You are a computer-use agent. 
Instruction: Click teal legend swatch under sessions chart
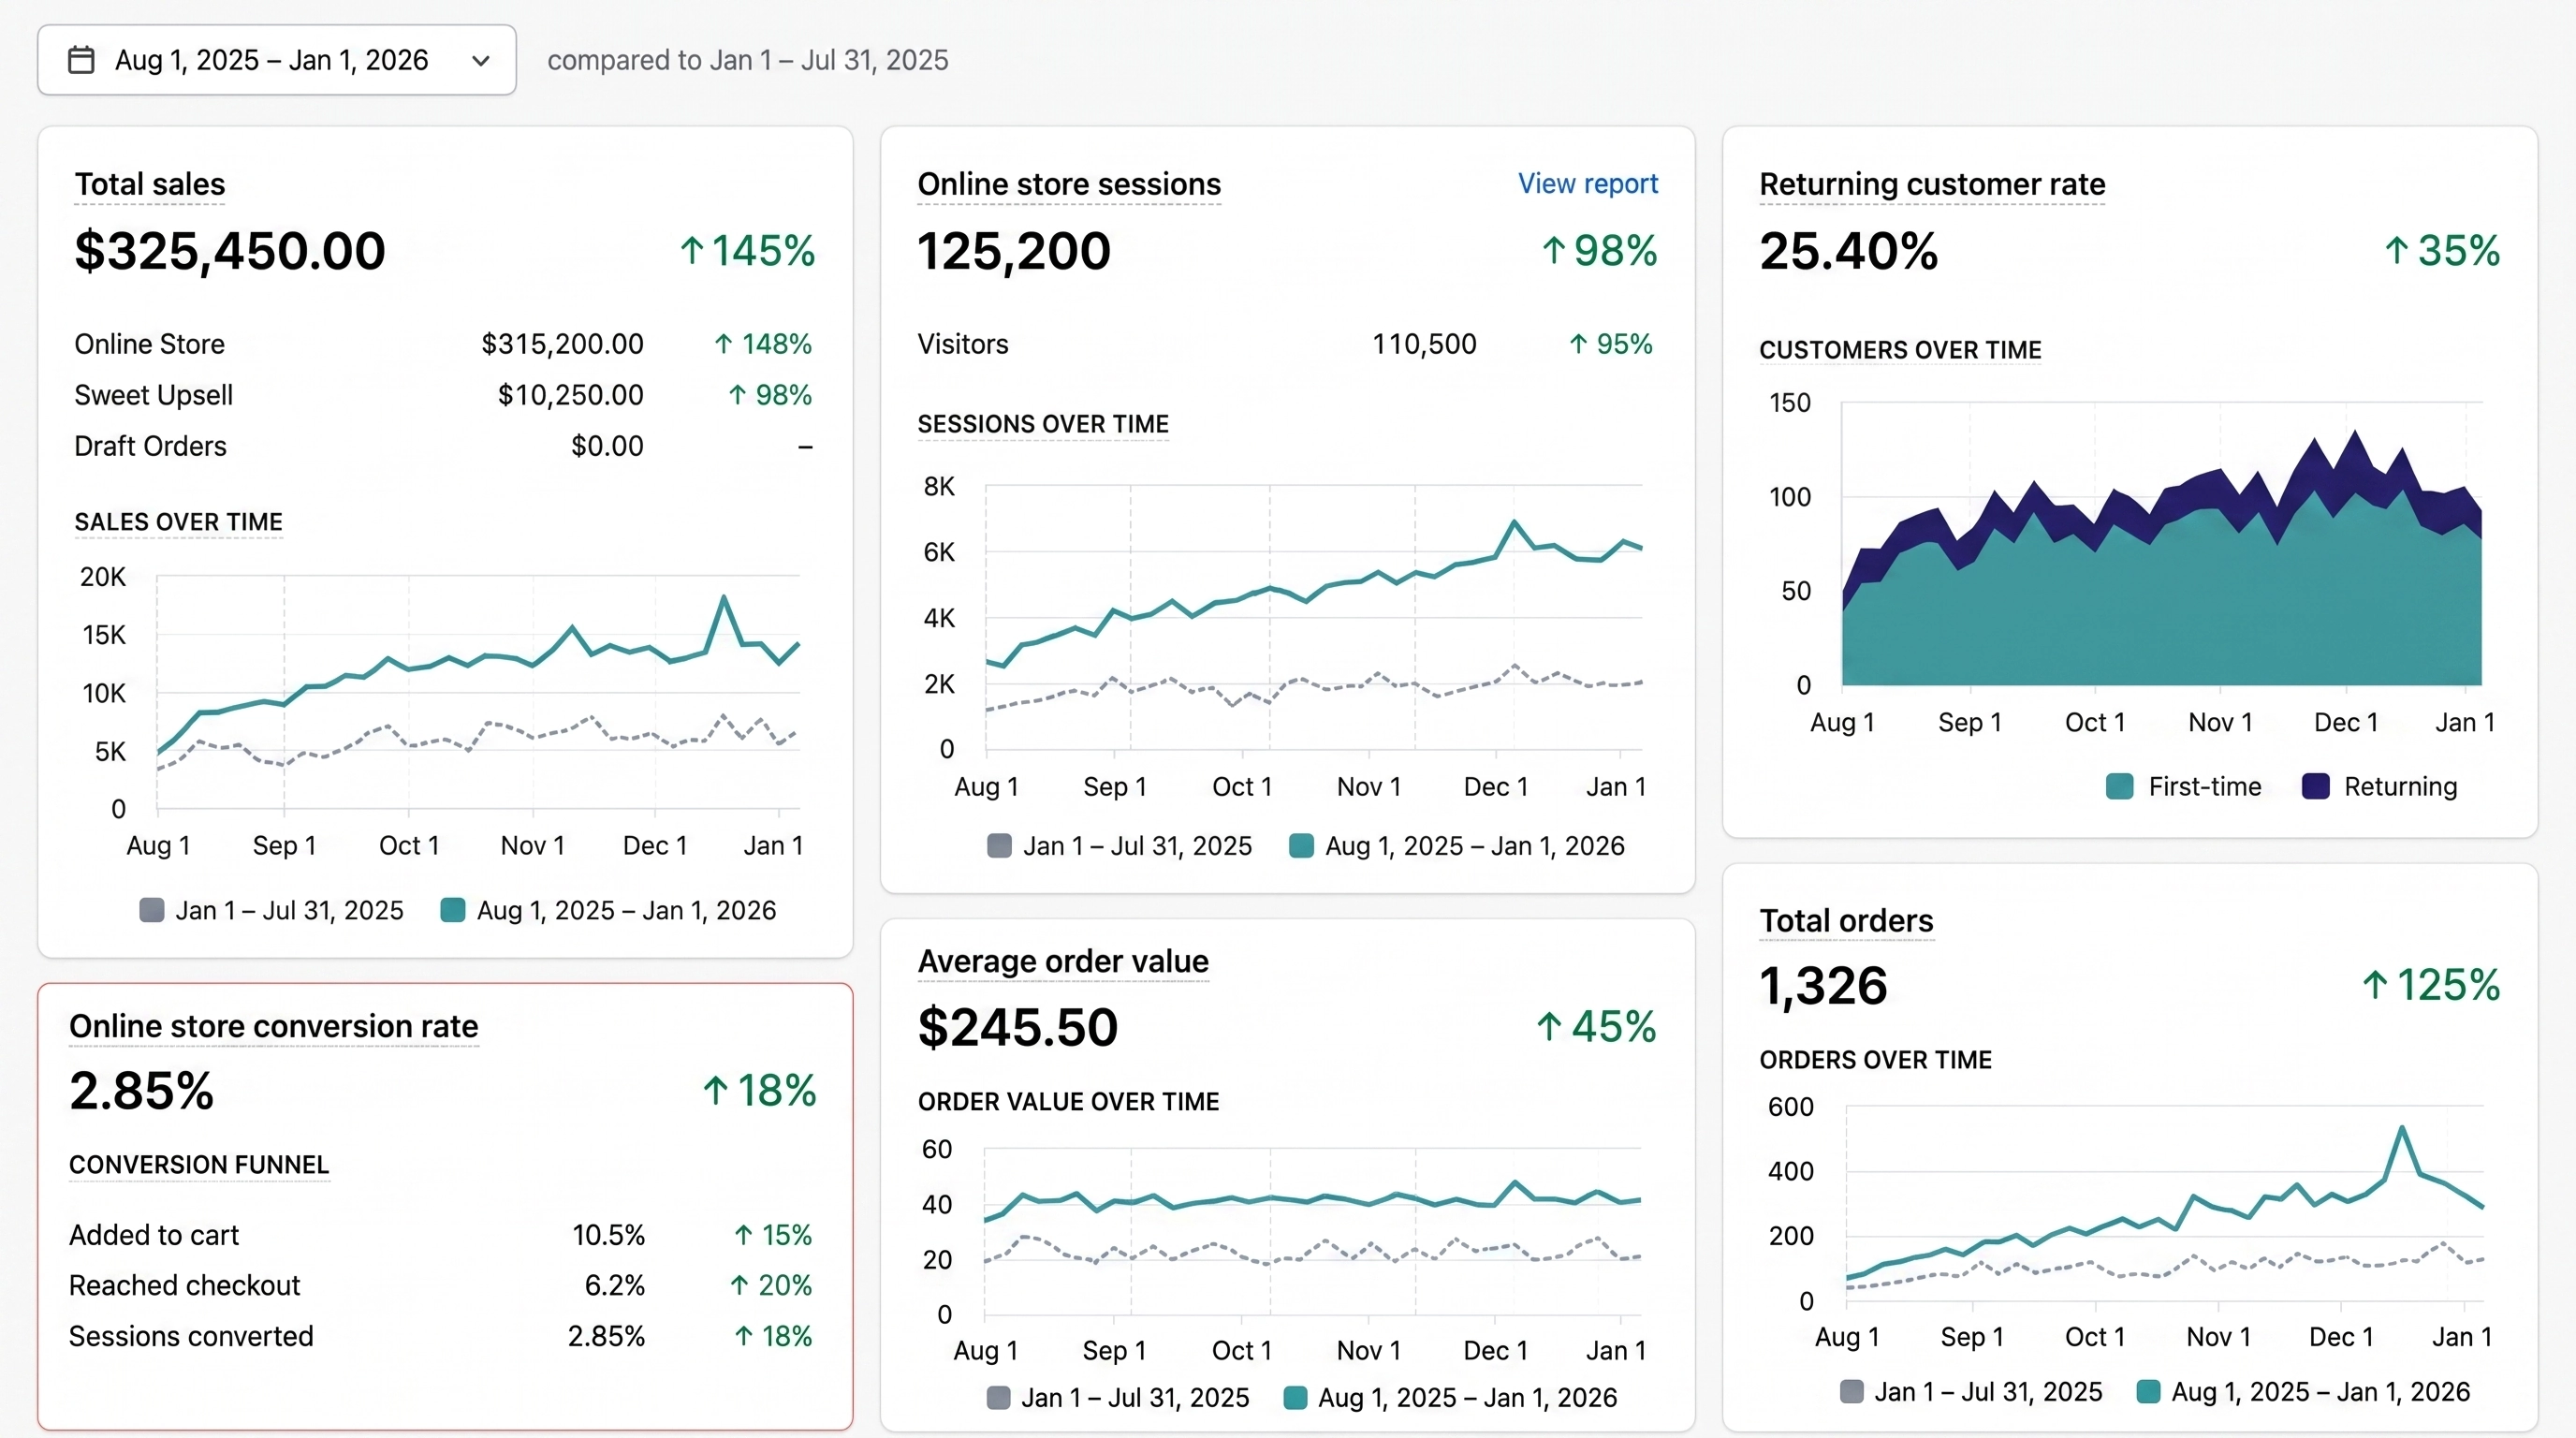(x=1301, y=846)
